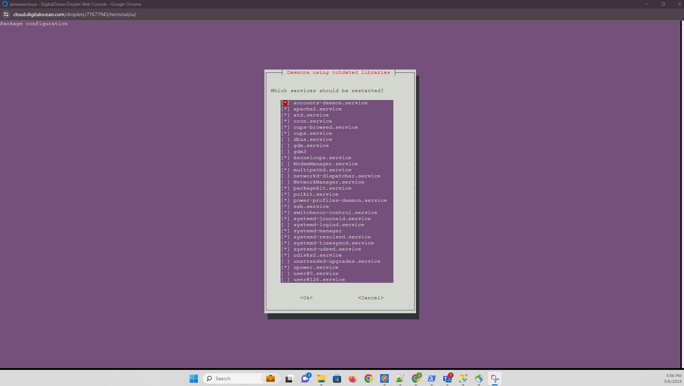The width and height of the screenshot is (684, 386).
Task: Click the taskbar Search box
Action: [x=241, y=378]
